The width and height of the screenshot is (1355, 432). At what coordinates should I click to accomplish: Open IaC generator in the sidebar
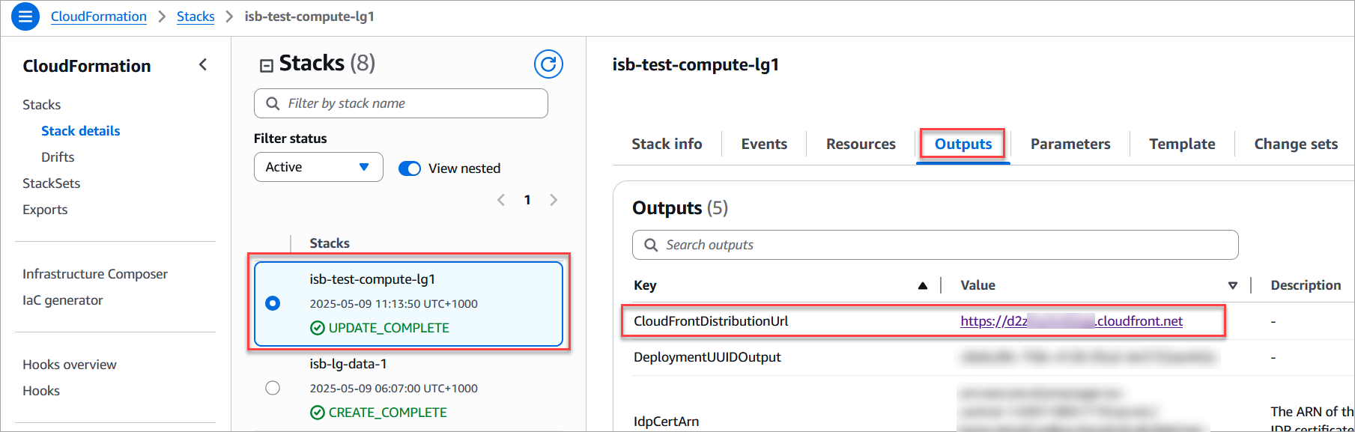(63, 300)
